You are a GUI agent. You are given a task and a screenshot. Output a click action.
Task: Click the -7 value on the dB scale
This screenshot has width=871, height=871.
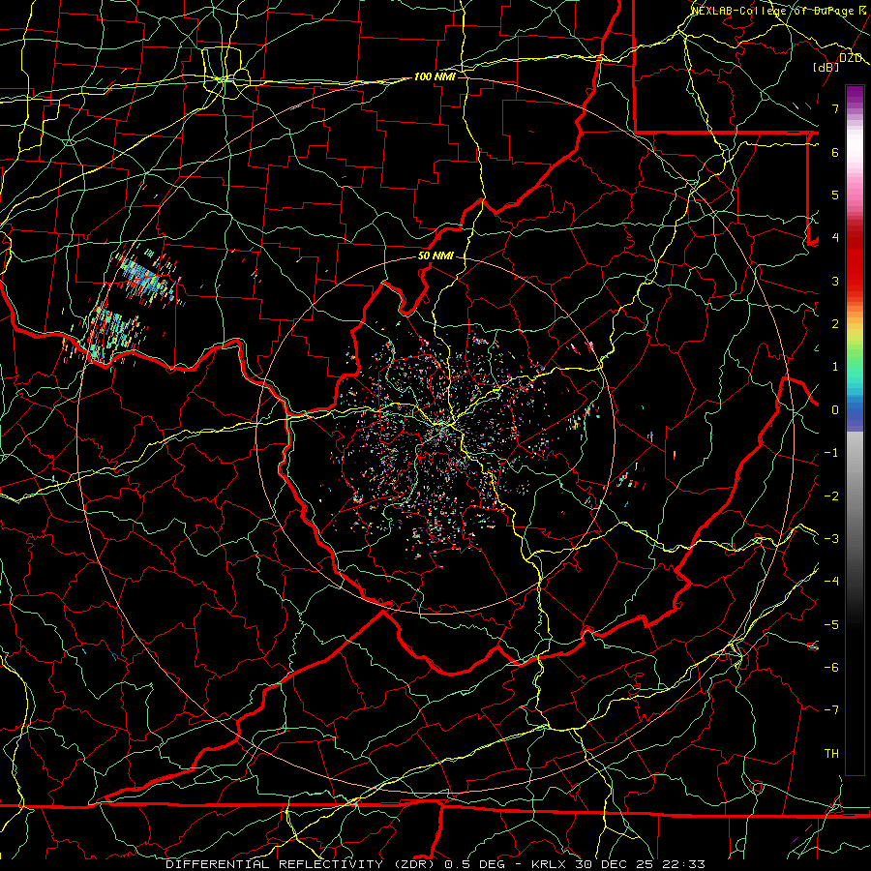(x=831, y=710)
